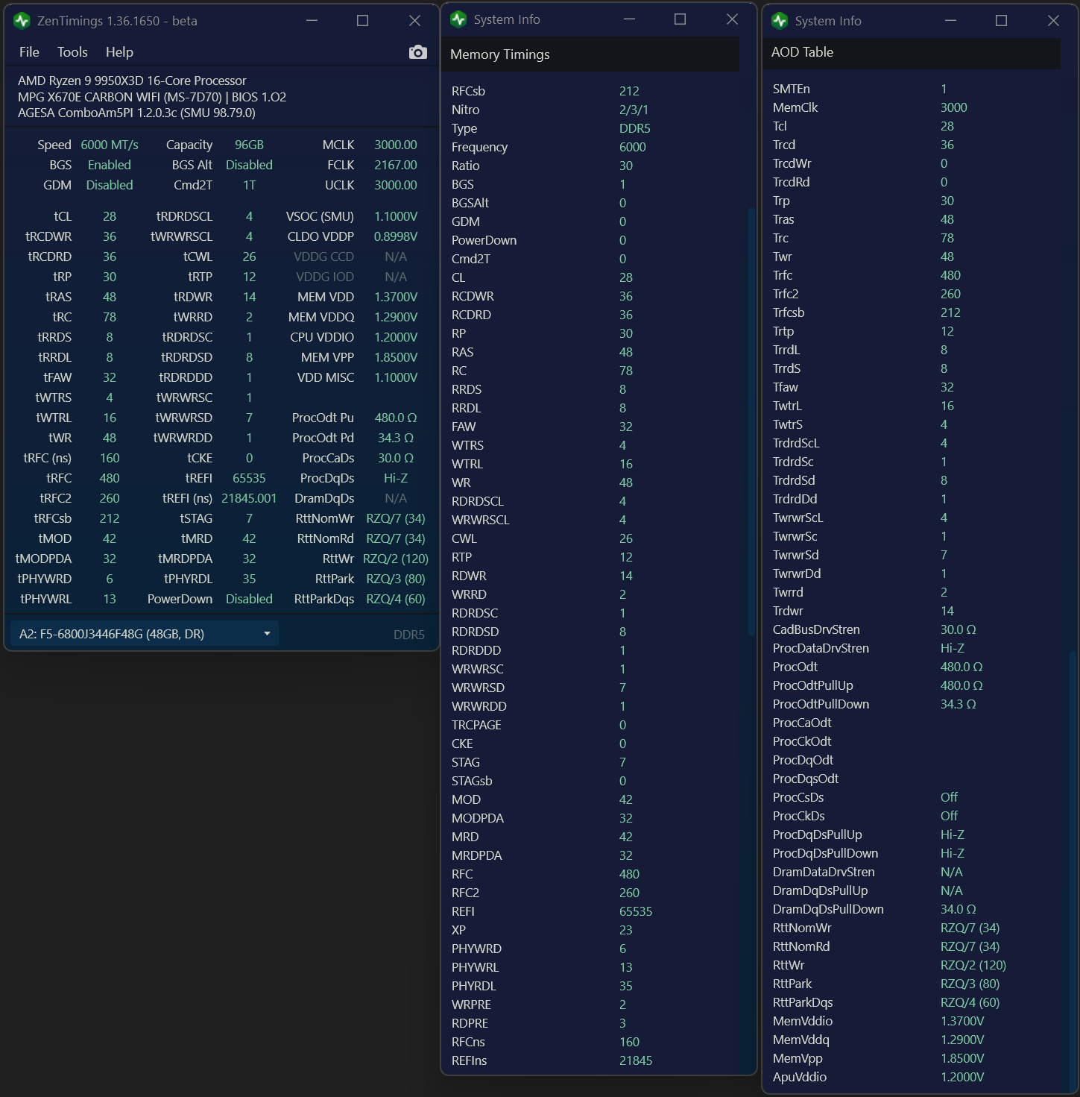Click the ZenTimings app icon in title bar
1080x1097 pixels.
pos(22,21)
